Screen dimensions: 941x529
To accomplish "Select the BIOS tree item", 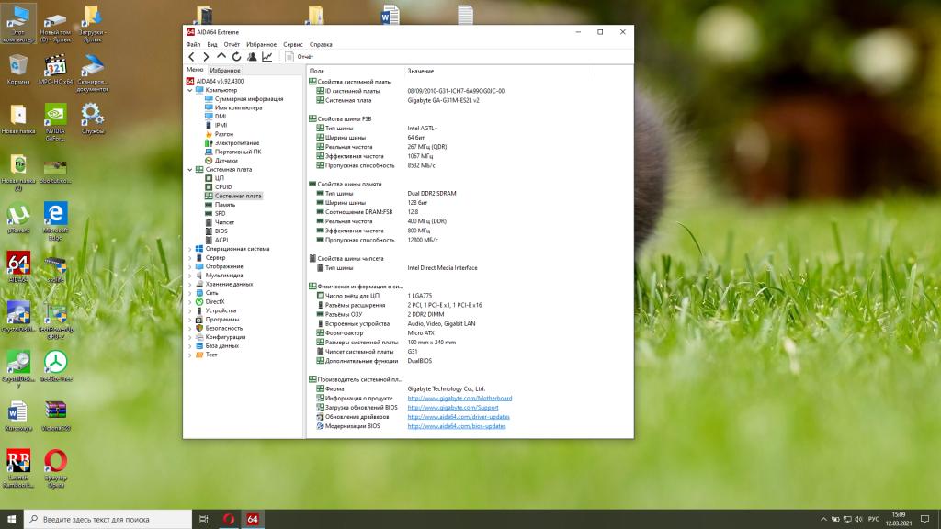I will coord(221,231).
